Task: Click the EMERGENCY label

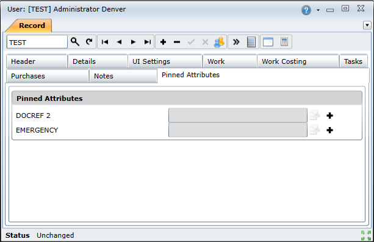Action: coord(37,130)
